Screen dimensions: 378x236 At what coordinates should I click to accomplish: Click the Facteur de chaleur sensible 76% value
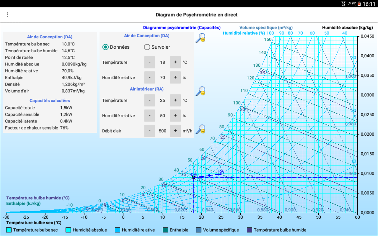pyautogui.click(x=64, y=128)
